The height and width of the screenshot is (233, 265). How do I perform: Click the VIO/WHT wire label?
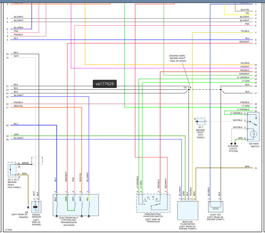coord(245,67)
